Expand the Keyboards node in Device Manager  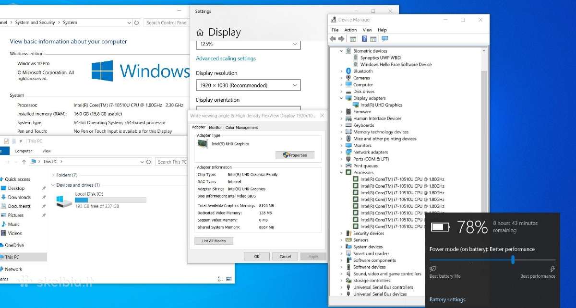tap(342, 125)
